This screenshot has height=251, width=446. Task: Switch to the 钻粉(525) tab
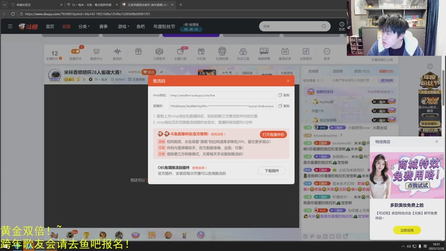386,71
